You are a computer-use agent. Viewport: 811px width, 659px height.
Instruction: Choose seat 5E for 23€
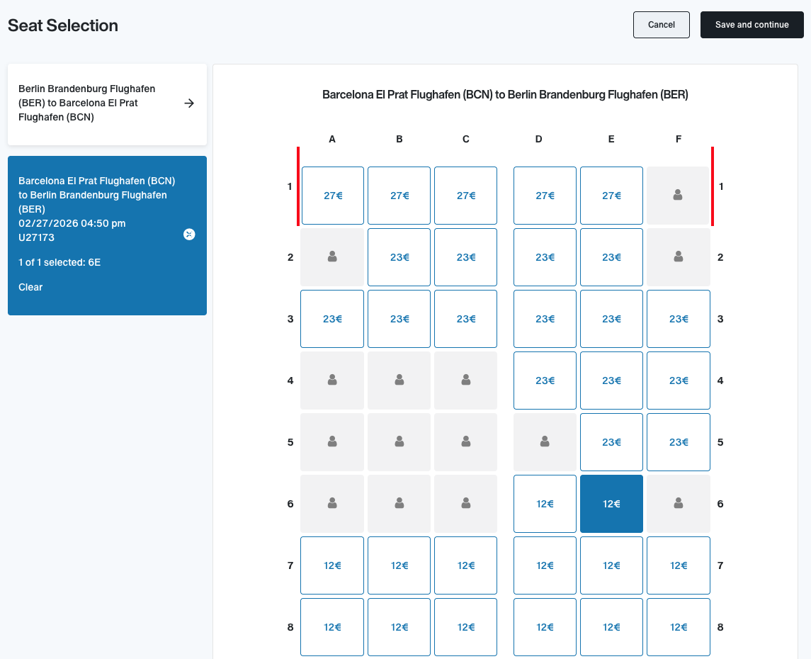pyautogui.click(x=611, y=441)
